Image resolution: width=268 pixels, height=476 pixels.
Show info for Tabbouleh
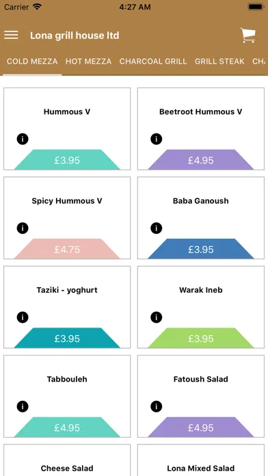coord(23,406)
